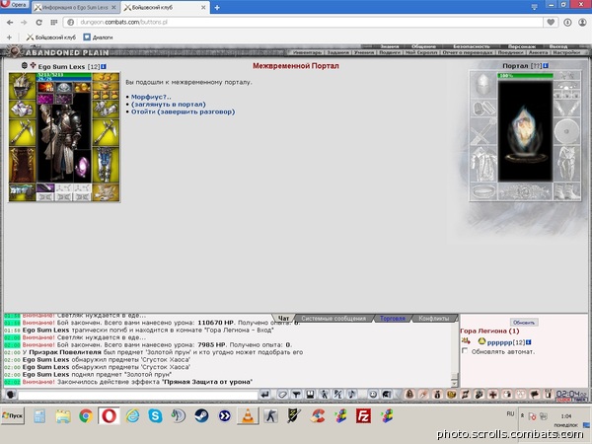Click the clear chat eraser icon
Viewport: 592px width, 444px height.
pos(282,395)
